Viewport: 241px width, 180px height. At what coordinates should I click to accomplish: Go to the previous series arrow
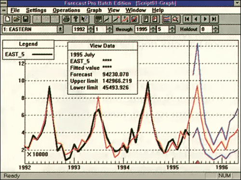click(x=196, y=19)
